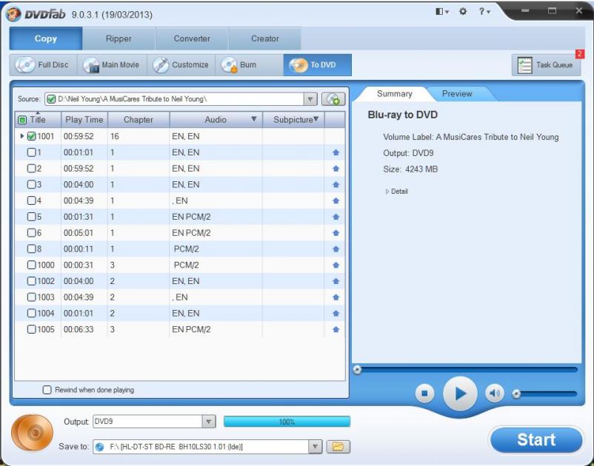Stop preview playback
Screen dimensions: 594x466
click(x=424, y=394)
